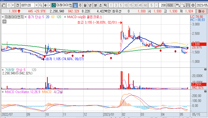Screen dimensions: 208x118
Task: Switch to 주 (weekly) chart period
Action: [x=80, y=5]
